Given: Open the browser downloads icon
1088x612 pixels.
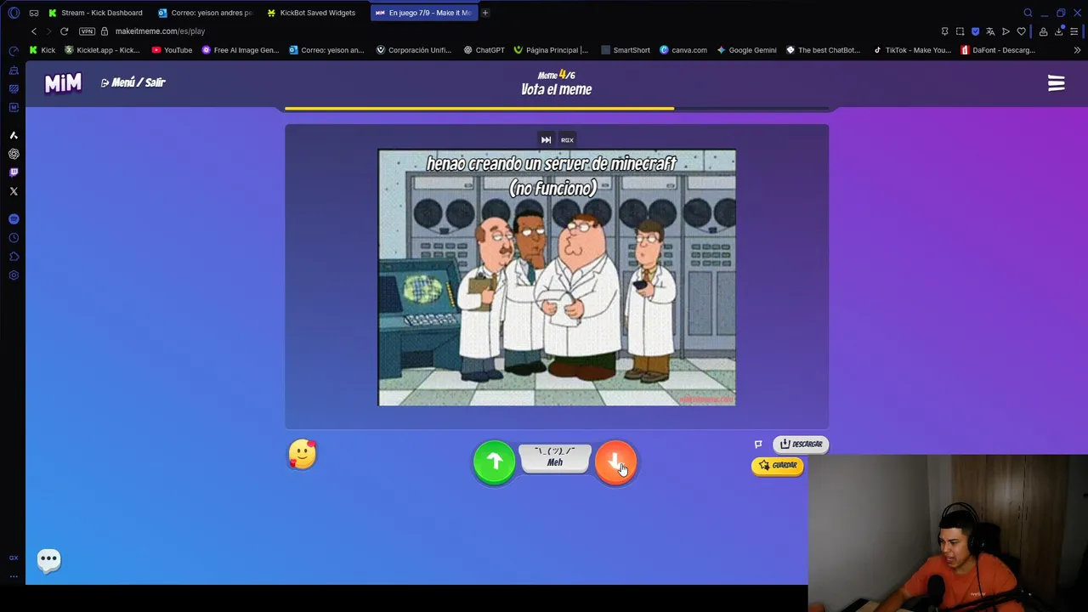Looking at the screenshot, I should [1058, 31].
